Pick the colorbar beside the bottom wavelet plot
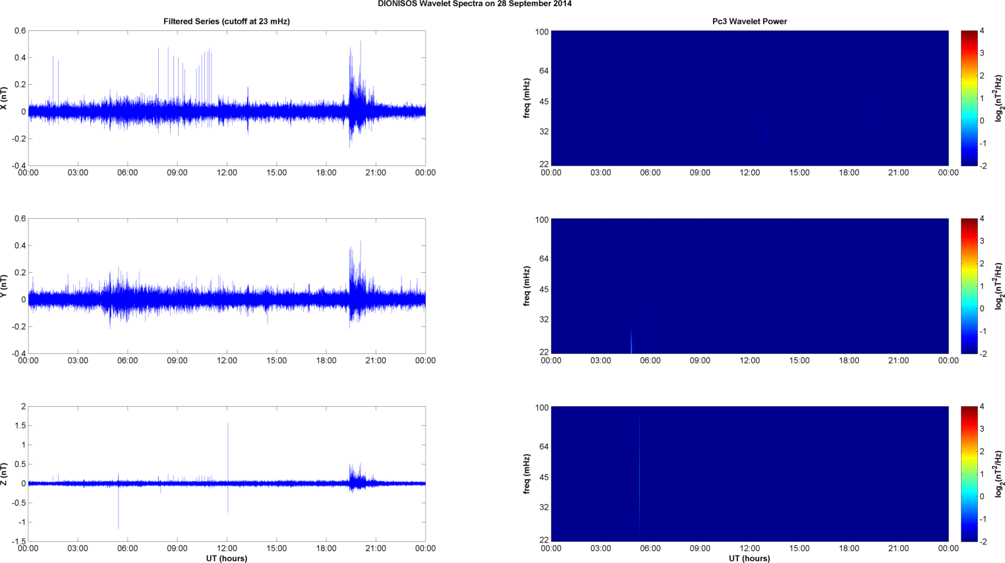The width and height of the screenshot is (1005, 563). pos(969,474)
